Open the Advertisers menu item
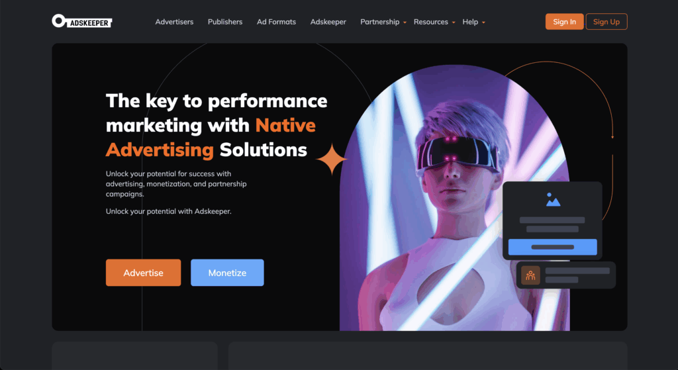The height and width of the screenshot is (370, 678). point(174,22)
